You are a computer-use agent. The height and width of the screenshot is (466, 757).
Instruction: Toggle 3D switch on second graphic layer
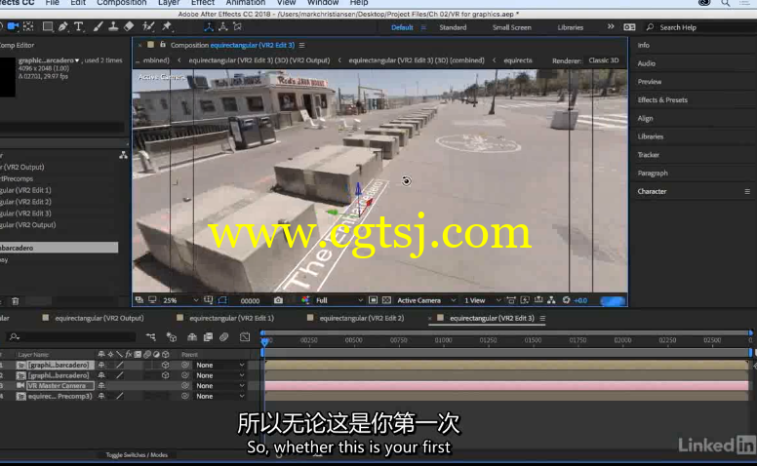coord(166,375)
